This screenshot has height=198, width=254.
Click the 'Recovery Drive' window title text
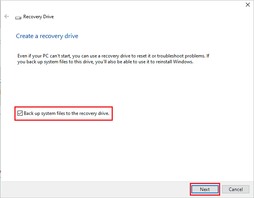(39, 17)
